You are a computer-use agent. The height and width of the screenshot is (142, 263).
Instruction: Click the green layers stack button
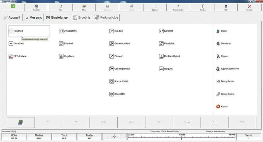pyautogui.click(x=20, y=122)
